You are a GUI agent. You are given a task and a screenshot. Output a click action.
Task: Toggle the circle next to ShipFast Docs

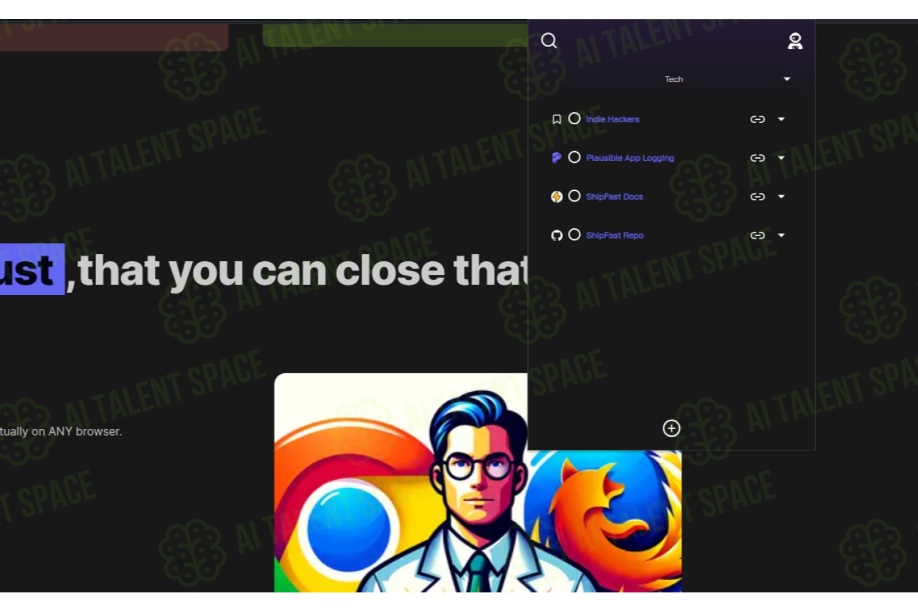pyautogui.click(x=574, y=196)
